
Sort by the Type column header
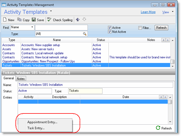(x=11, y=40)
